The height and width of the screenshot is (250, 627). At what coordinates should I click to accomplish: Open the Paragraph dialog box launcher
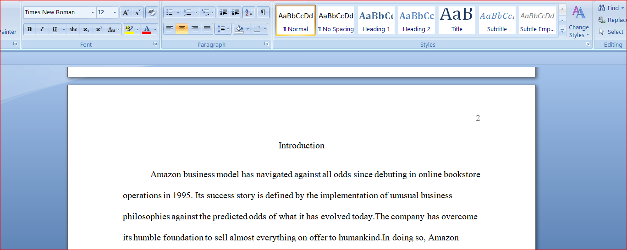pos(266,44)
